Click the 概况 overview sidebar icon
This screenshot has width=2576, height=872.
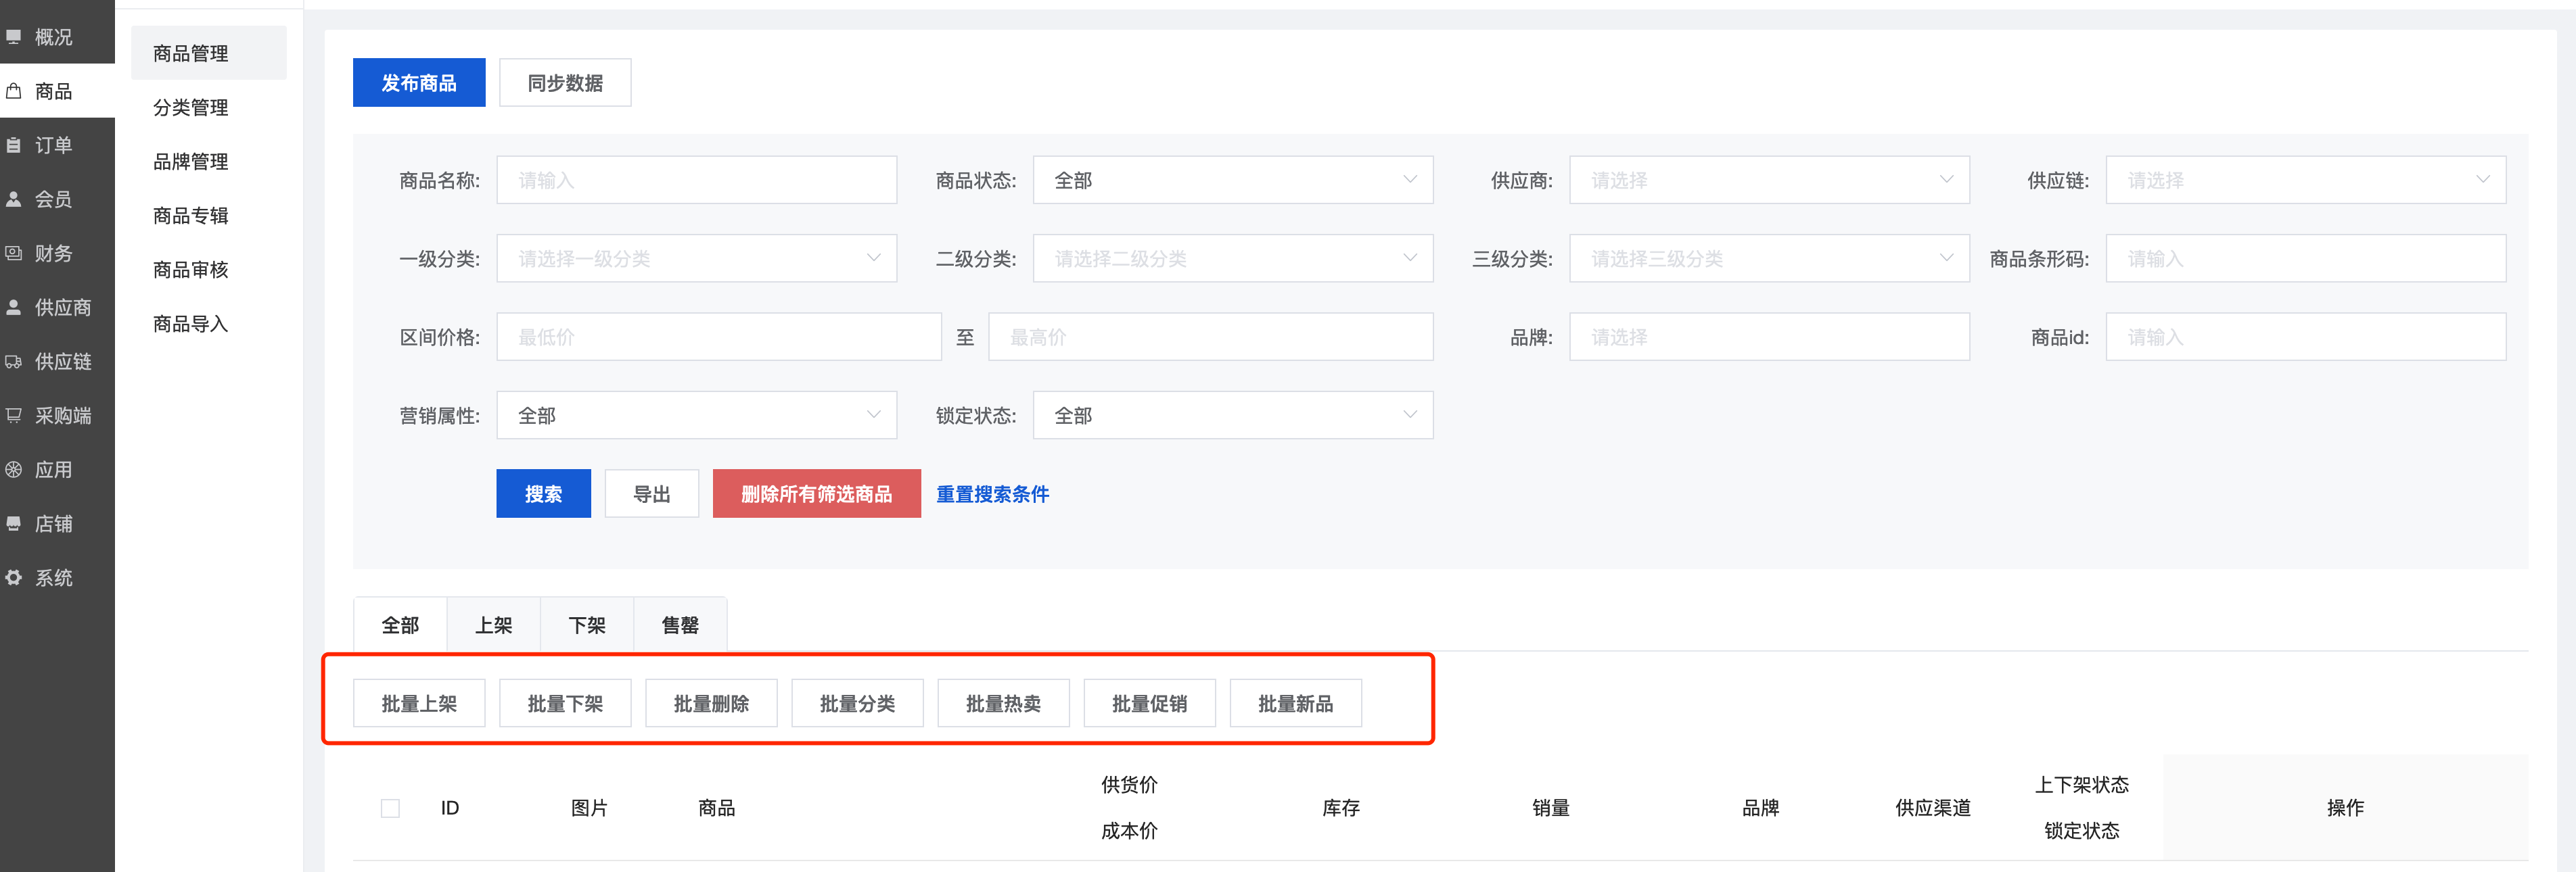coord(14,37)
